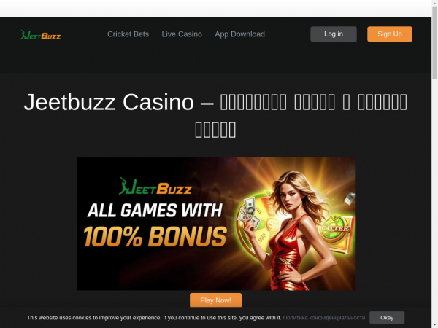
Task: Click the 'ALL GAMES WITH' banner text
Action: pyautogui.click(x=155, y=211)
